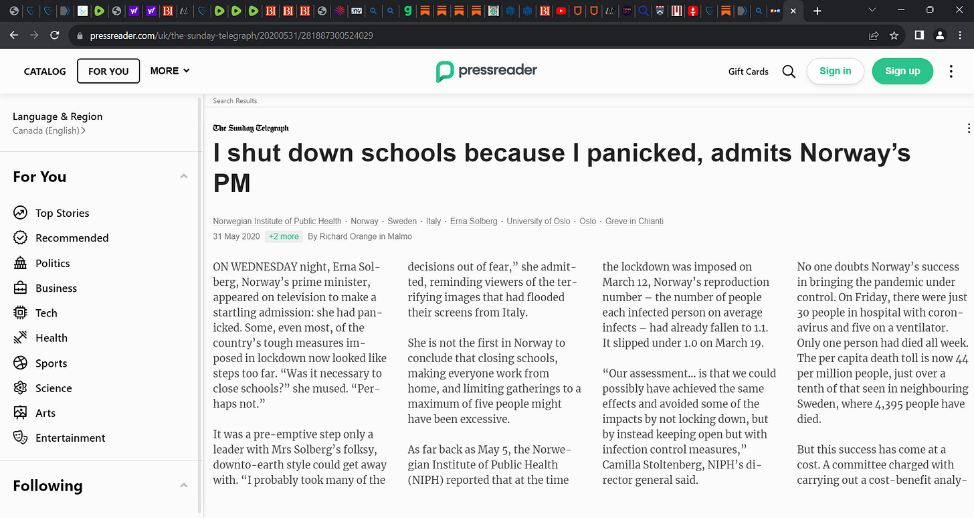This screenshot has height=518, width=974.
Task: Open the Erna Solberg topic tag
Action: (474, 222)
